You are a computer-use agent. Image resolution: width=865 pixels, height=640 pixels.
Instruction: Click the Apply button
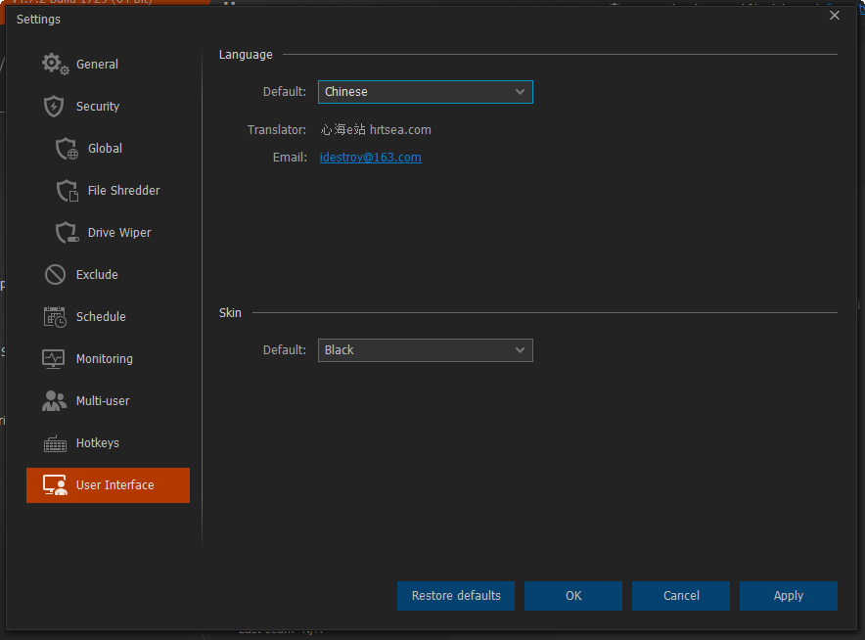(x=789, y=595)
